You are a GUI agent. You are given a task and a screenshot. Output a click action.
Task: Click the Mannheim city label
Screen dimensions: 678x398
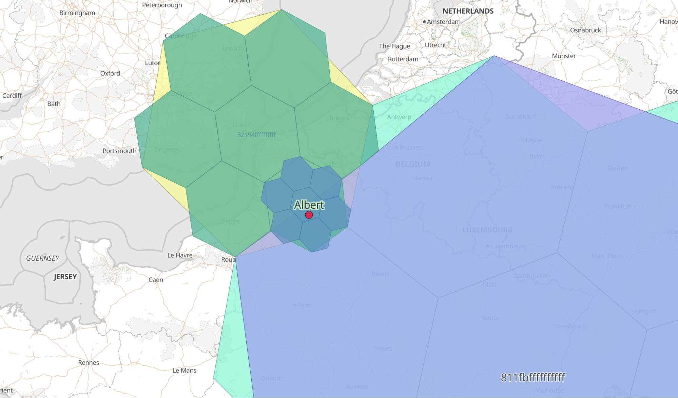607,255
